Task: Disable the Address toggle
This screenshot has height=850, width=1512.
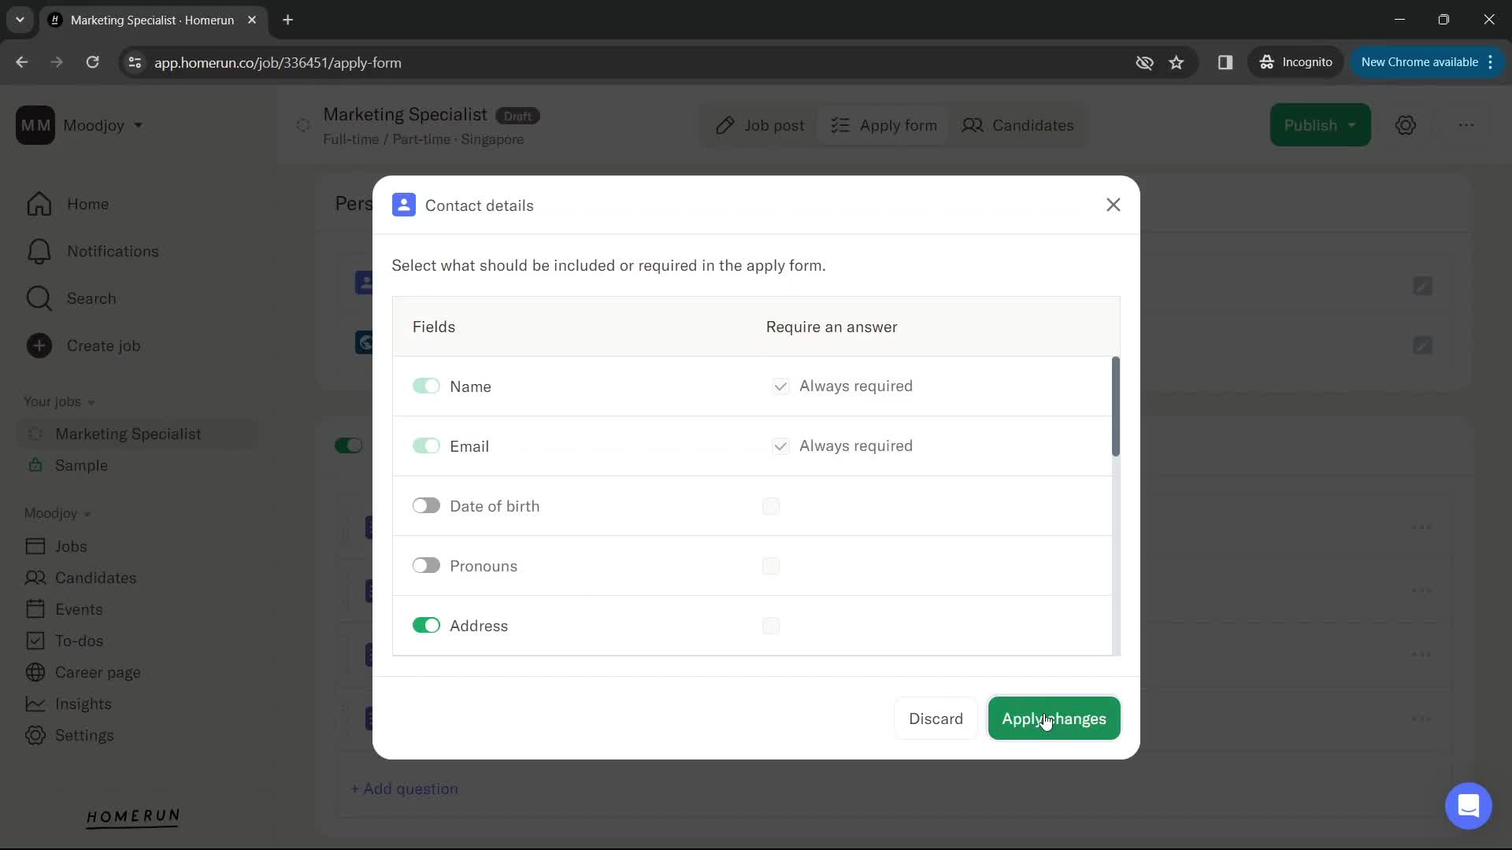Action: [427, 625]
